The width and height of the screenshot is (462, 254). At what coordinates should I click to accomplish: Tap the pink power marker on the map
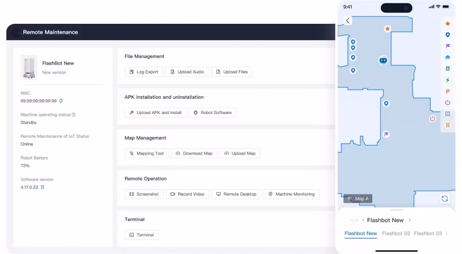433,119
